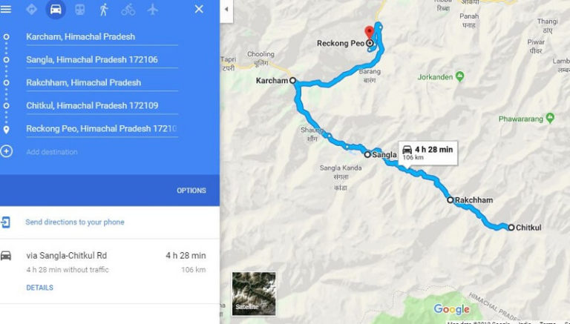
Task: Select the best travel mode icon
Action: [x=32, y=10]
